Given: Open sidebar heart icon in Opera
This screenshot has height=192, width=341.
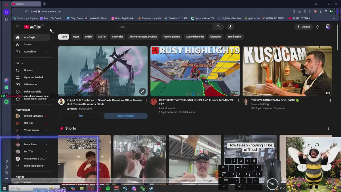Looking at the screenshot, I should point(6,161).
